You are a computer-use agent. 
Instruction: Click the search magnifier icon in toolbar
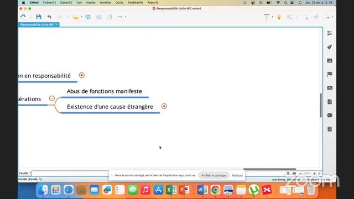click(x=306, y=17)
